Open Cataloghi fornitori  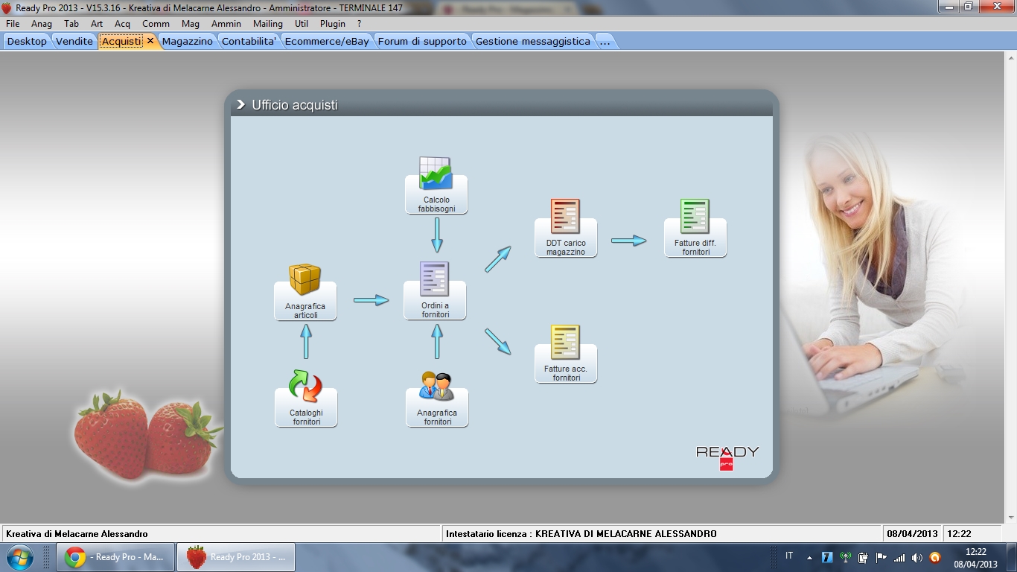[x=306, y=398]
